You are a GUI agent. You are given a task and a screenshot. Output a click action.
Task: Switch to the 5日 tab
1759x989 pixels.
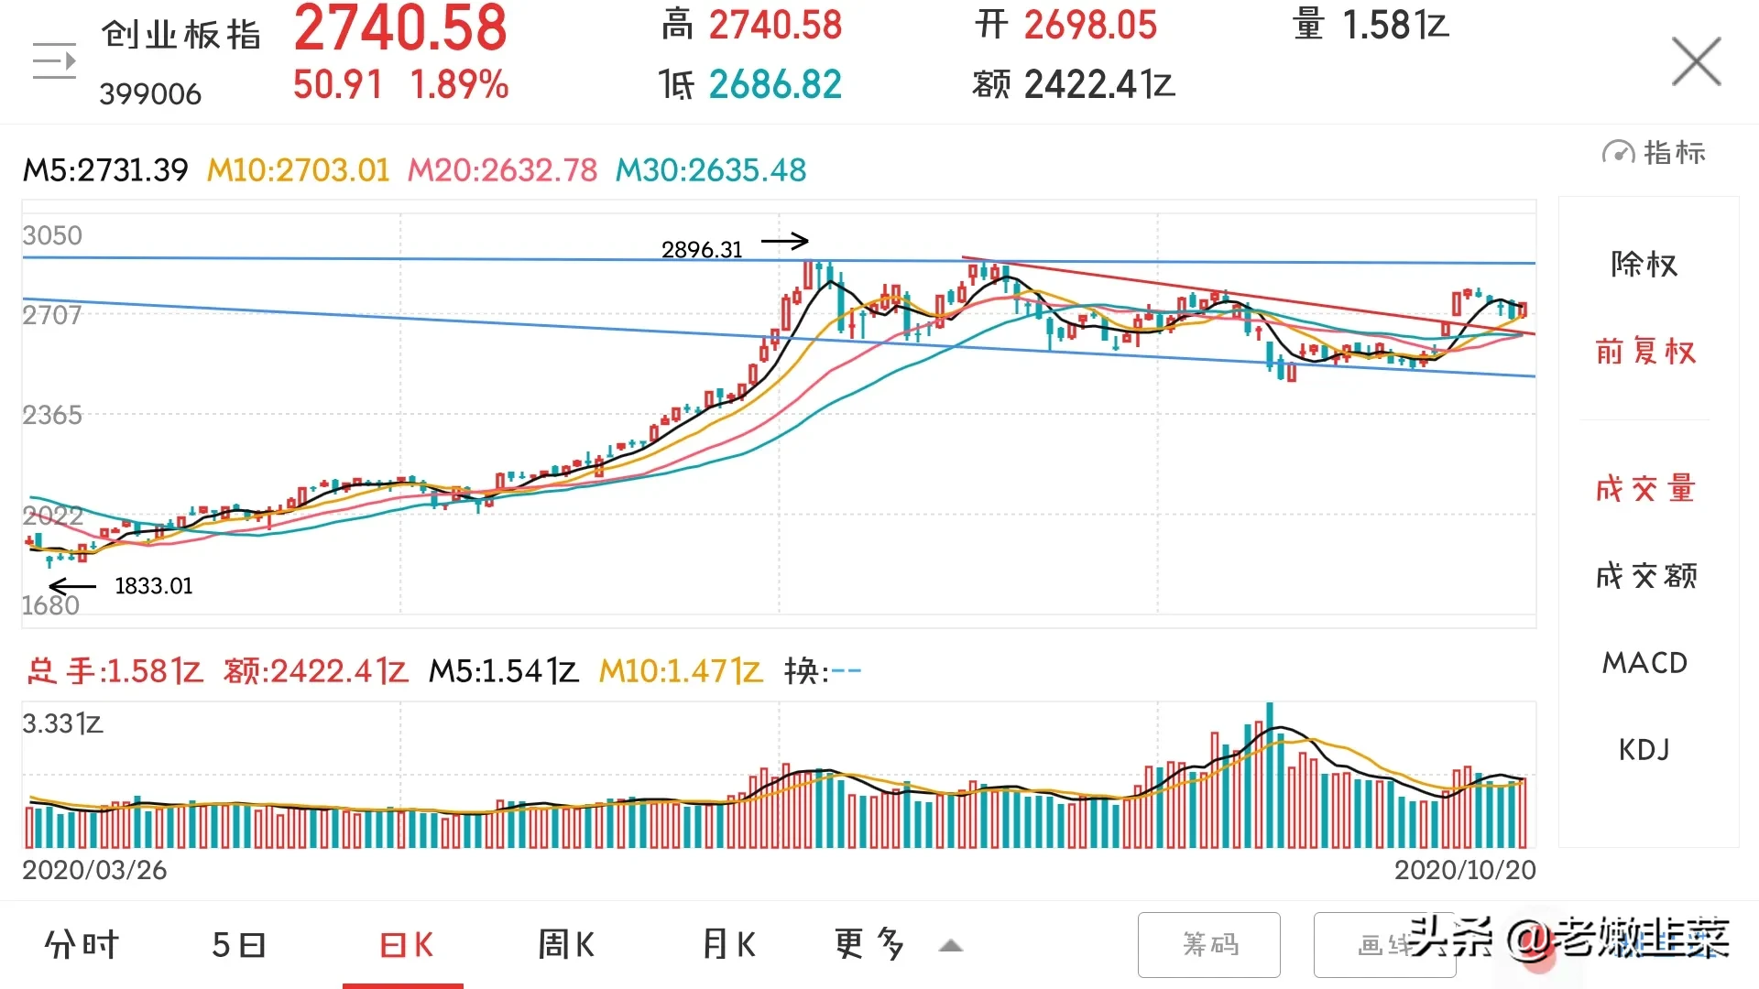239,945
